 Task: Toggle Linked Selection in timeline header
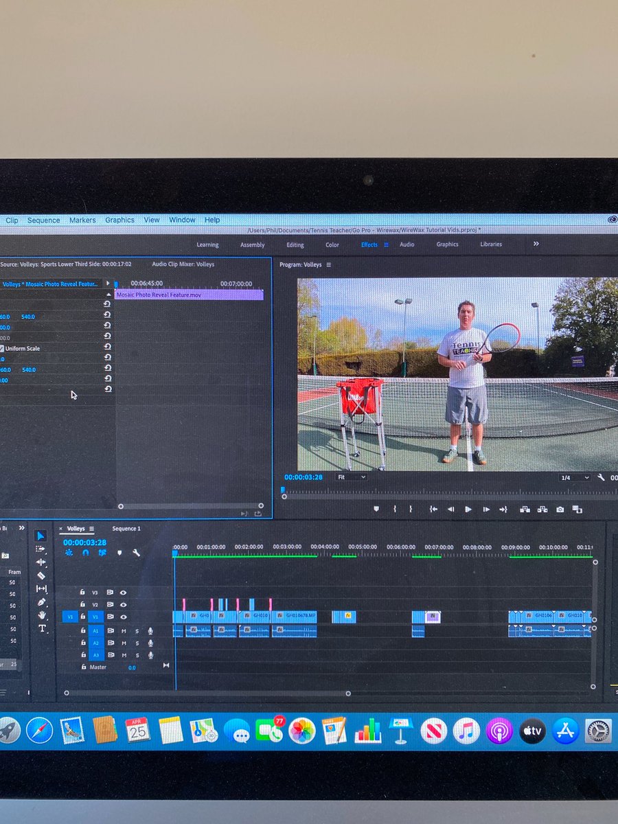(102, 553)
